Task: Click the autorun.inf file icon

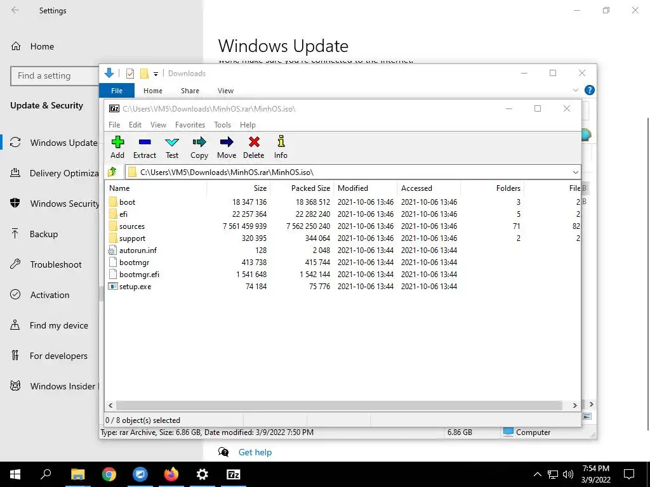Action: (x=112, y=250)
